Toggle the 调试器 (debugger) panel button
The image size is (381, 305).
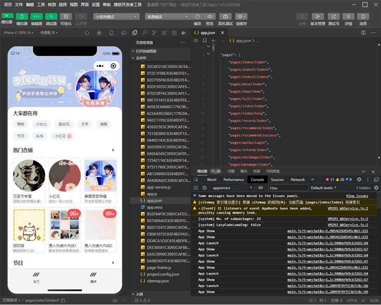click(51, 16)
